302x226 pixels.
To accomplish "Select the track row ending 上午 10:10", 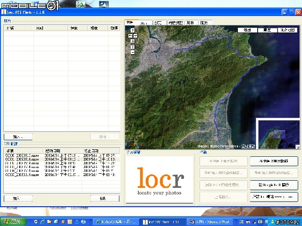I will click(x=62, y=159).
